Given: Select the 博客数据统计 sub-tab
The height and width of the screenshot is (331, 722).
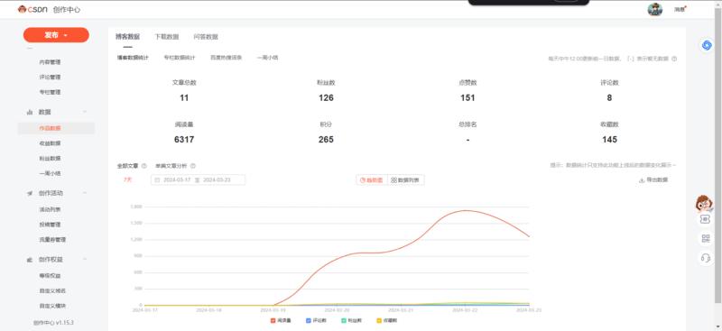Looking at the screenshot, I should [133, 58].
